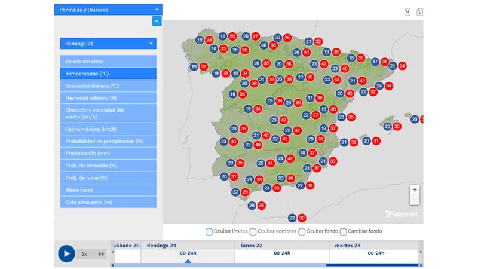Zoom out on the map with minus button

(x=415, y=200)
